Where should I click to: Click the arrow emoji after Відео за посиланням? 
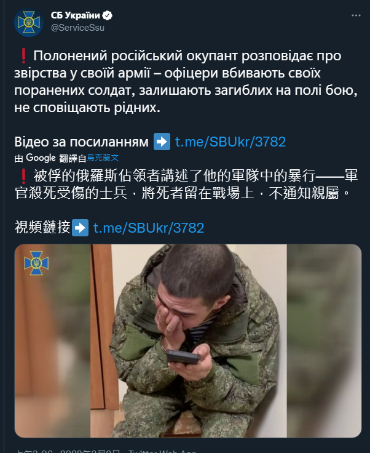coord(162,142)
